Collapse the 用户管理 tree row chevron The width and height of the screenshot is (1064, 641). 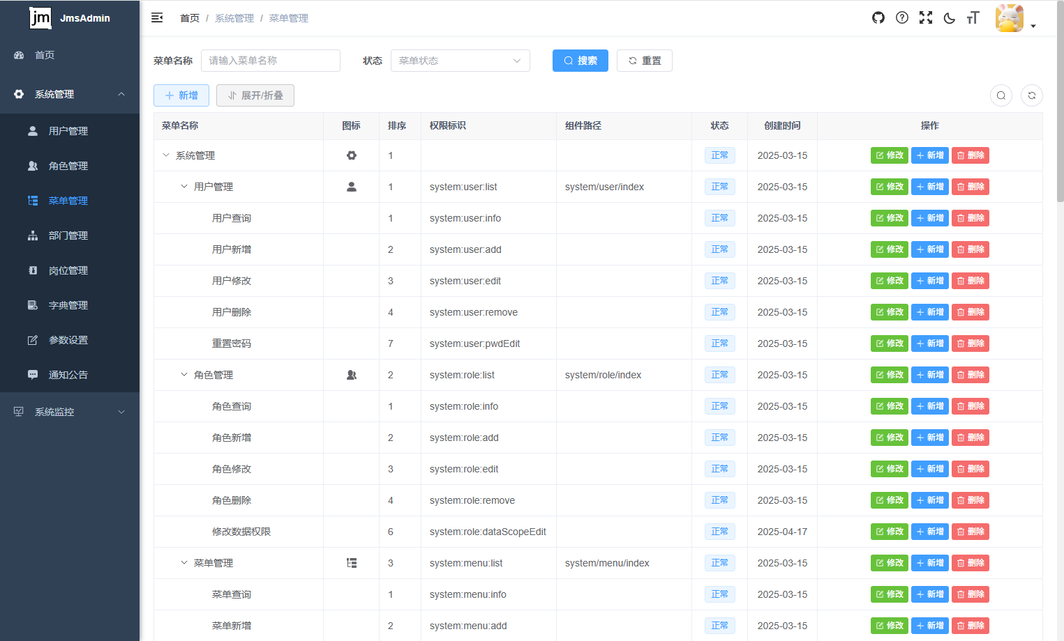click(x=184, y=187)
